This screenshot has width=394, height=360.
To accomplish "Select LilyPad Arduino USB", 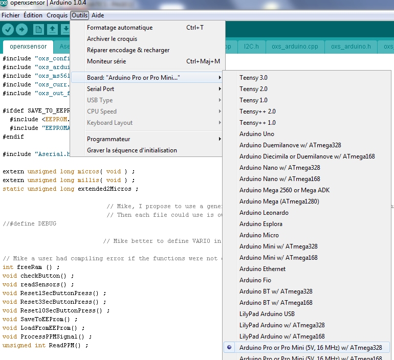I will 307,314.
